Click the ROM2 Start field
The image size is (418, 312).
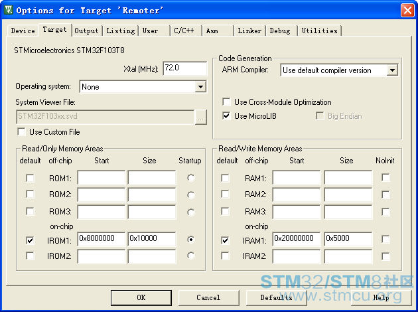pos(102,195)
